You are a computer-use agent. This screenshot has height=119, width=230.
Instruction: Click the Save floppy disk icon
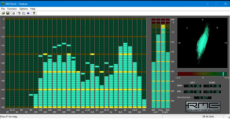tap(8, 13)
